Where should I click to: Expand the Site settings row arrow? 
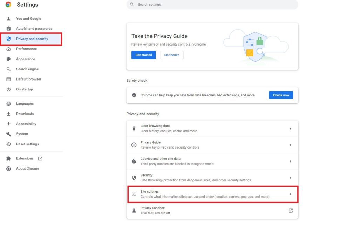click(291, 194)
